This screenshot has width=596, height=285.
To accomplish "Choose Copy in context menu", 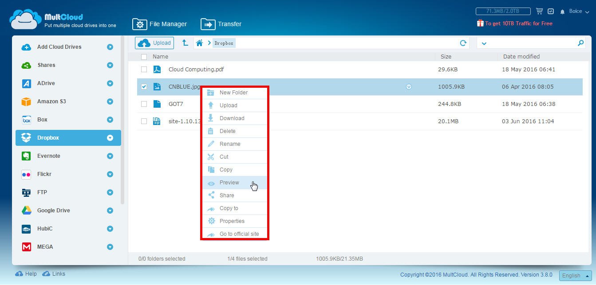I will point(235,170).
